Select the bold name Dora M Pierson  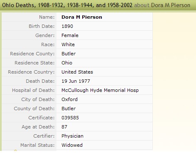tap(82, 17)
